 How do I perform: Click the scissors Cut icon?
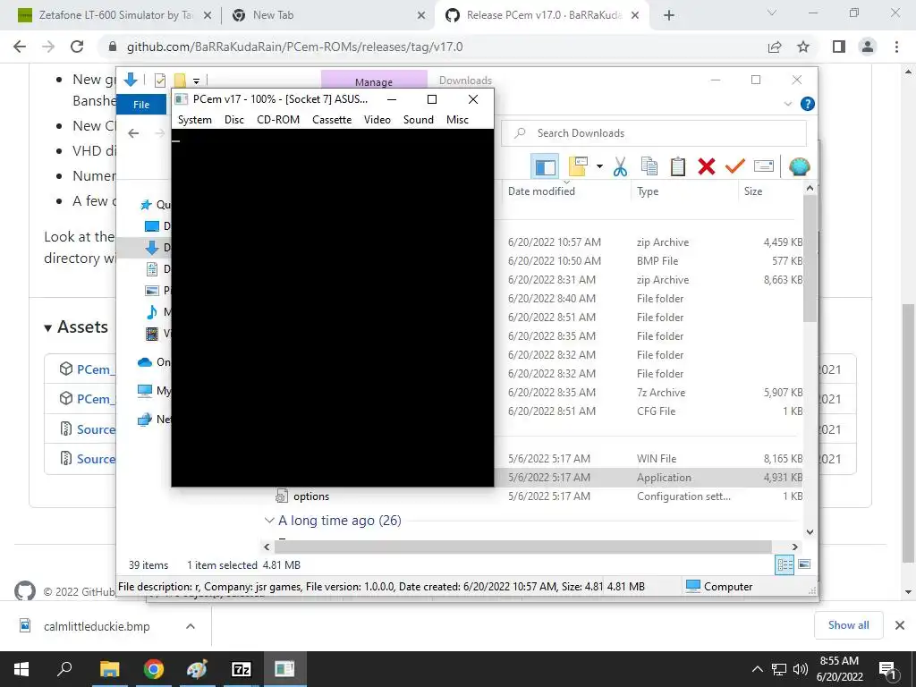click(620, 166)
